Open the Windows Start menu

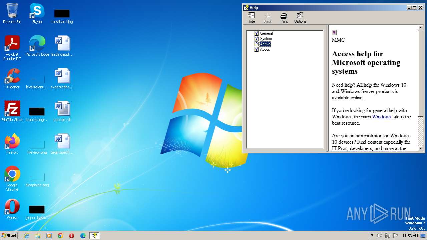(9, 235)
